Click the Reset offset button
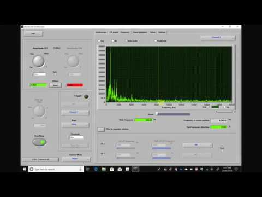This screenshot has height=197, width=262. pos(55,85)
